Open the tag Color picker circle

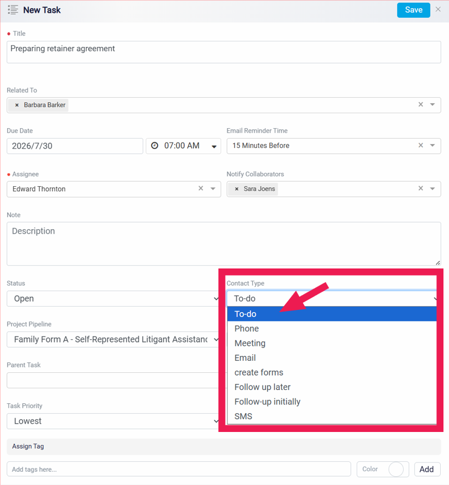pyautogui.click(x=396, y=469)
